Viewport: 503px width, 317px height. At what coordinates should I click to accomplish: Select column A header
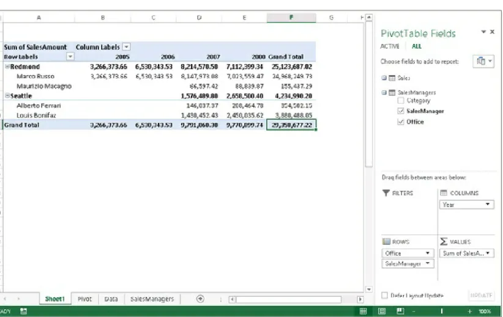pyautogui.click(x=39, y=18)
